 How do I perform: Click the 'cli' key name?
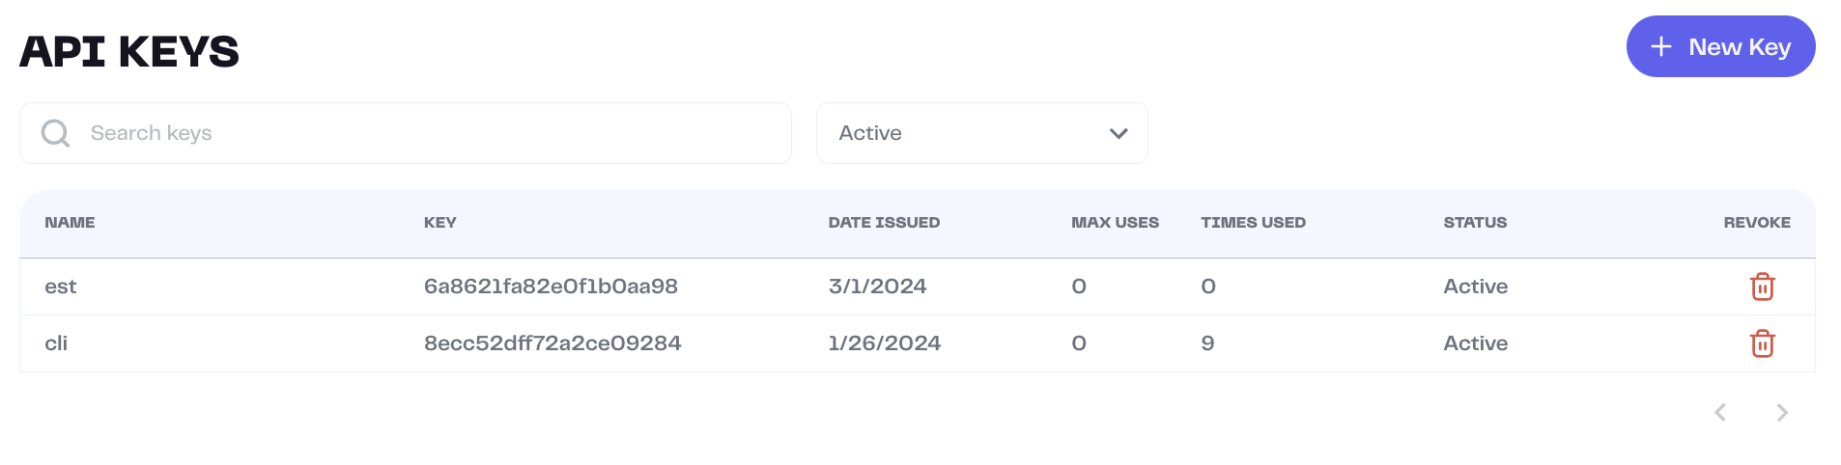[56, 343]
